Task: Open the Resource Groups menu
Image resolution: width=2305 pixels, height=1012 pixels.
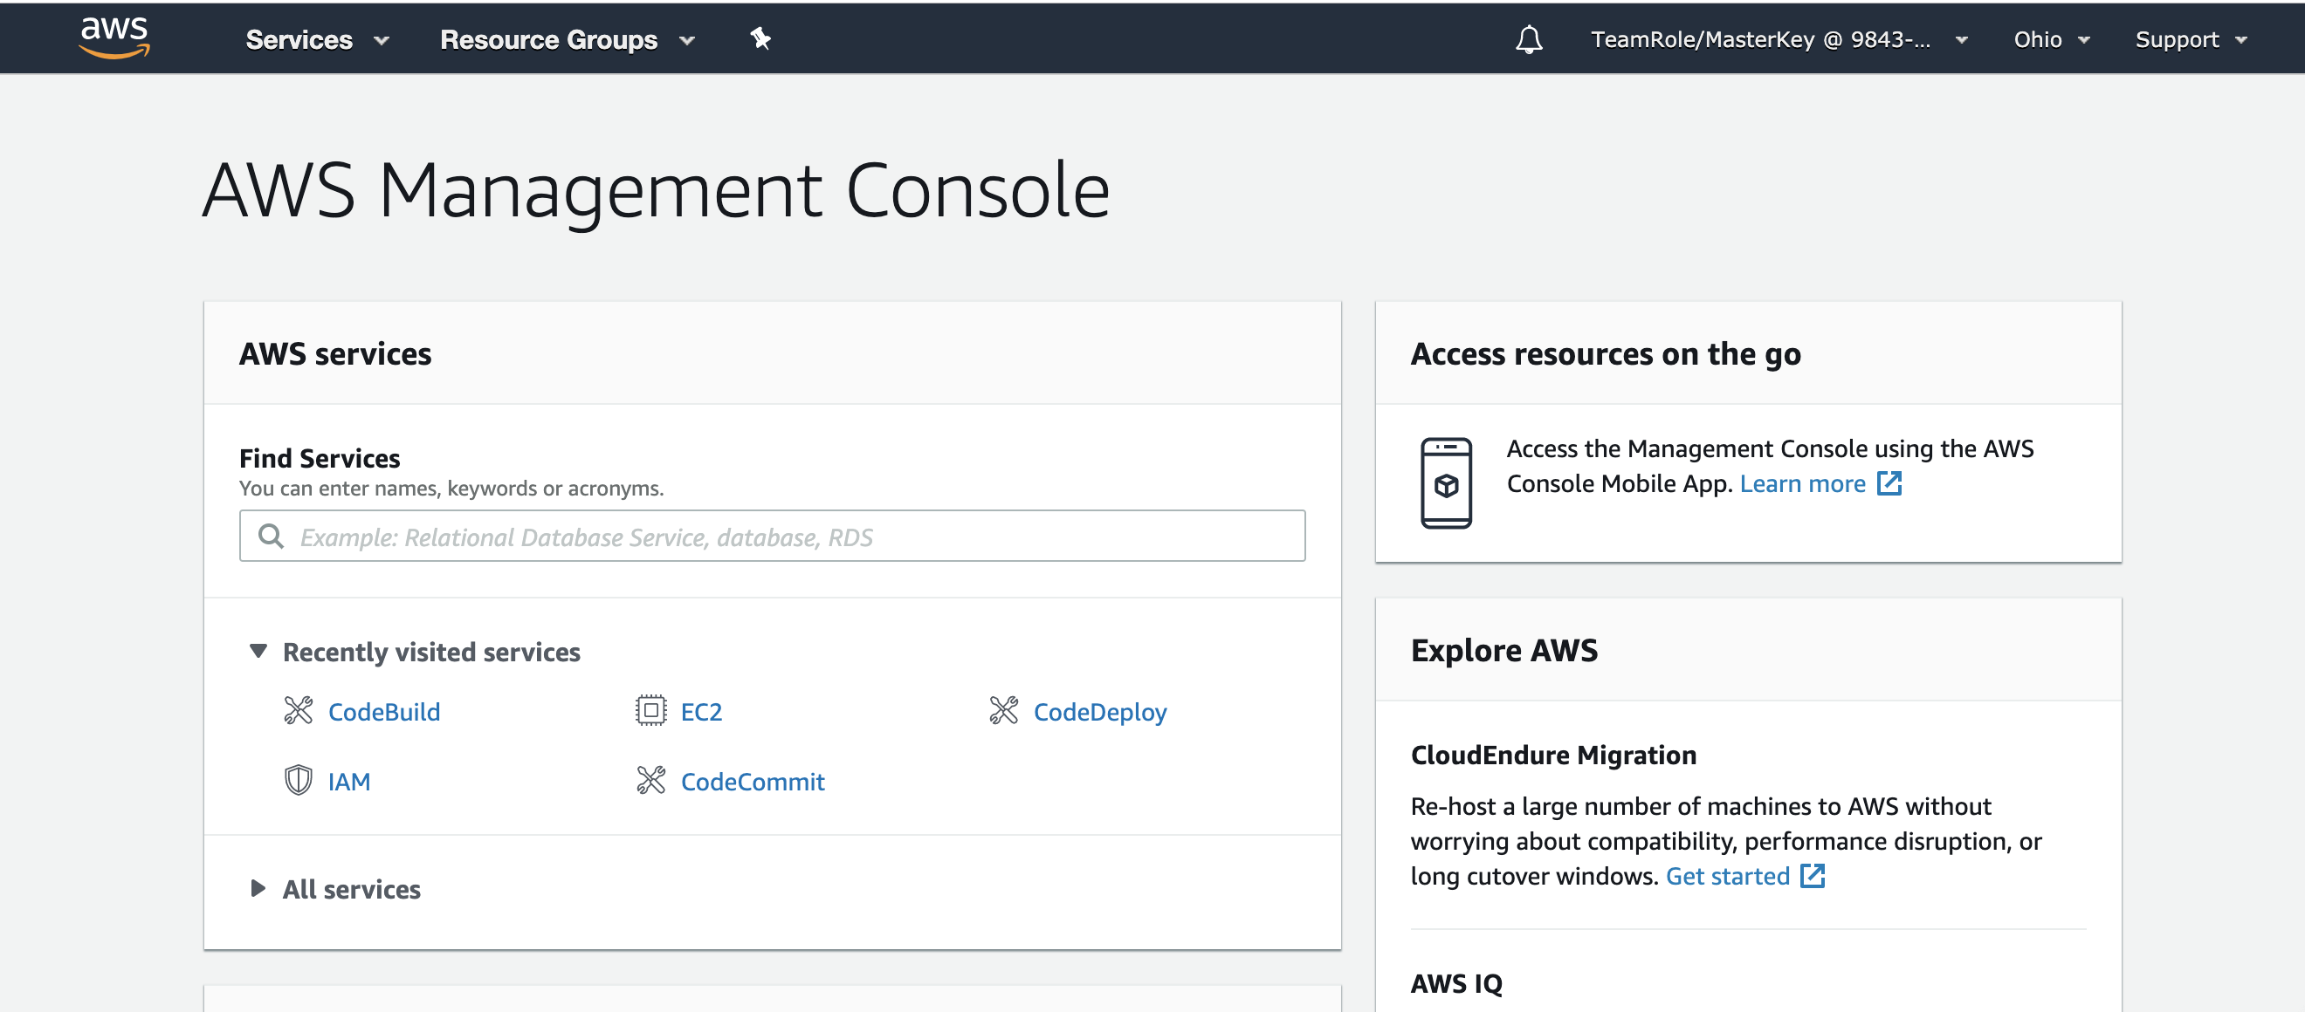Action: (x=567, y=39)
